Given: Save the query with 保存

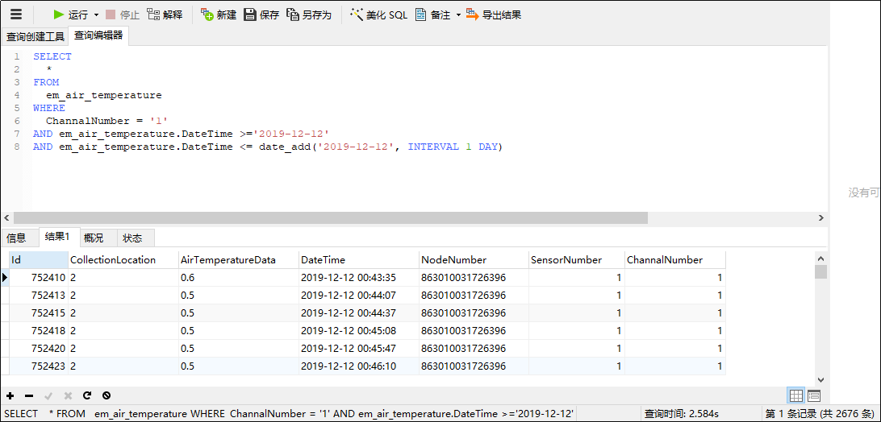Looking at the screenshot, I should [261, 15].
